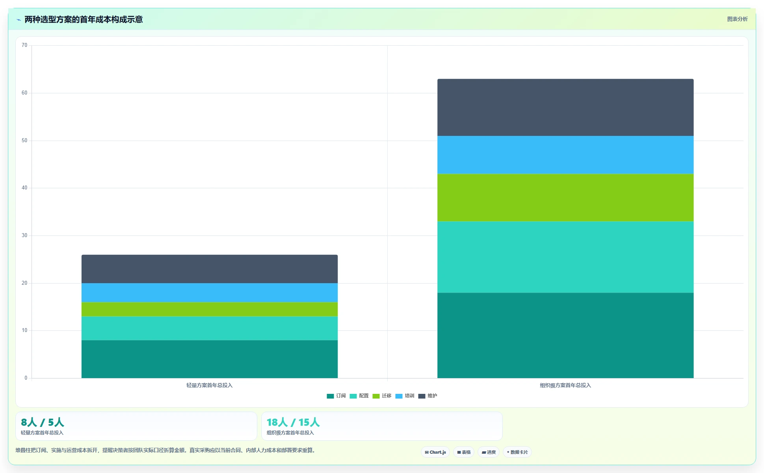Click the y-axis tick label 10
Image resolution: width=764 pixels, height=473 pixels.
(24, 330)
